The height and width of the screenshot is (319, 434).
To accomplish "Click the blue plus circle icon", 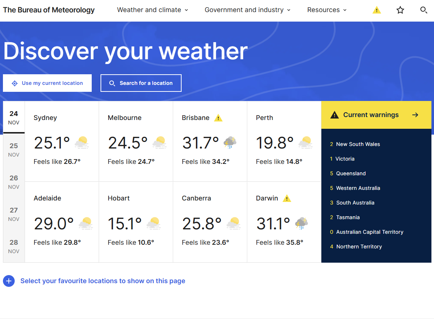I will point(9,281).
